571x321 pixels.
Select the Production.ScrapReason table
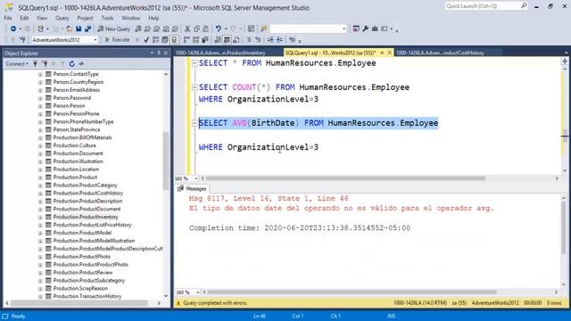[80, 289]
